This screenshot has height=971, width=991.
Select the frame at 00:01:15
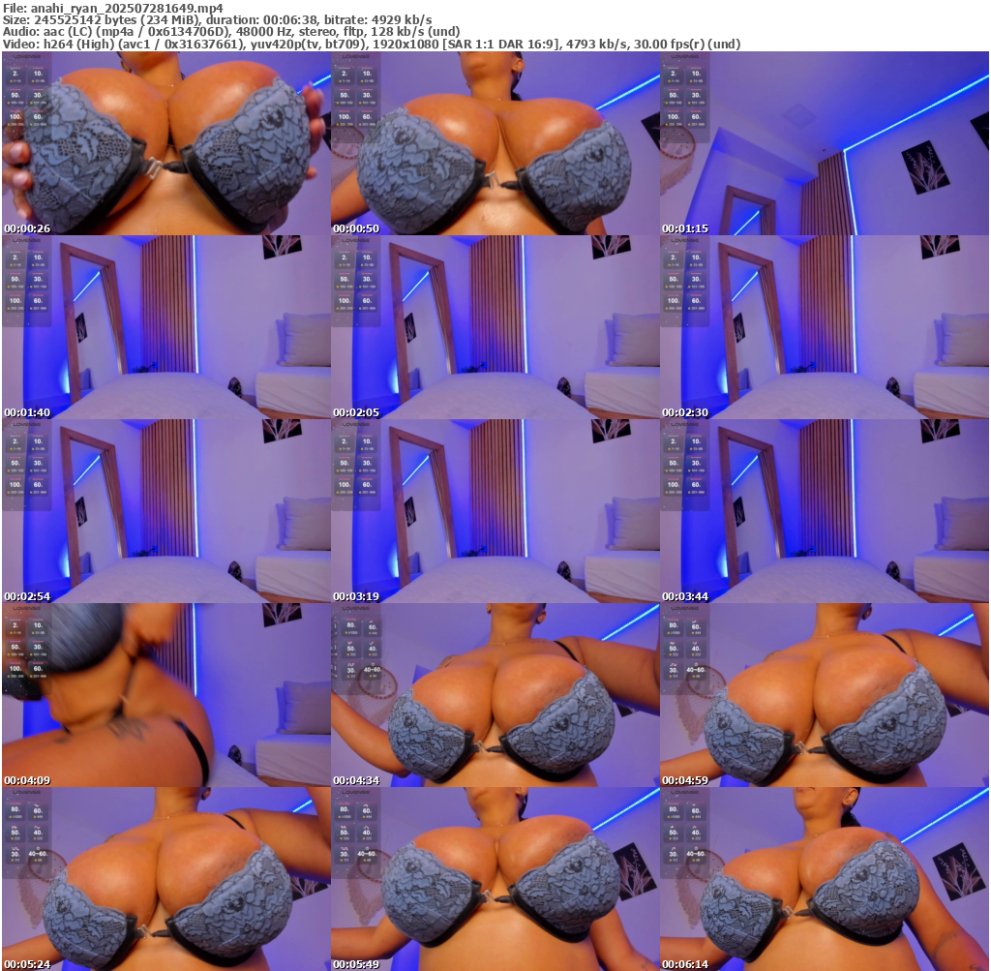point(825,143)
